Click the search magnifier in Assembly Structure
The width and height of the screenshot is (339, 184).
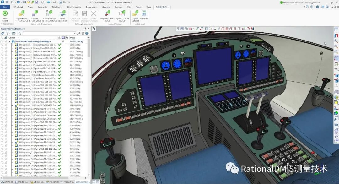pos(78,33)
